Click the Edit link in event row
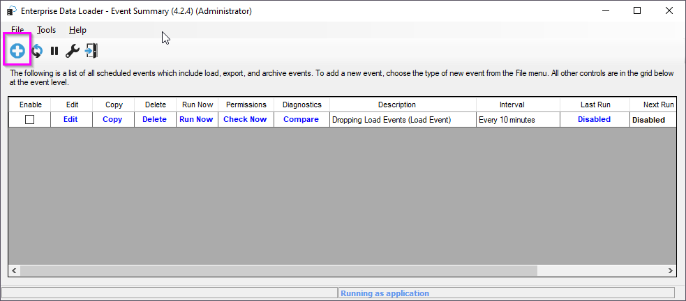The width and height of the screenshot is (686, 301). pyautogui.click(x=70, y=120)
